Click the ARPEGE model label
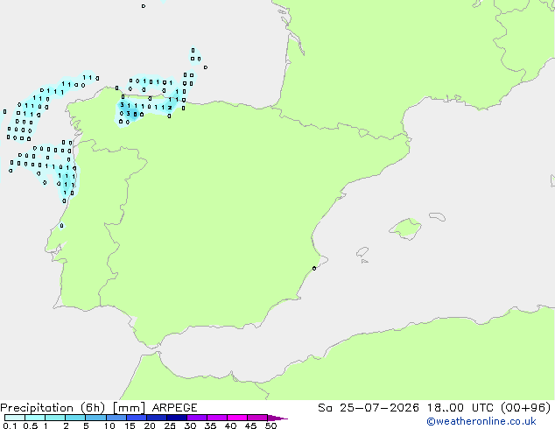The width and height of the screenshot is (555, 429). click(x=174, y=408)
